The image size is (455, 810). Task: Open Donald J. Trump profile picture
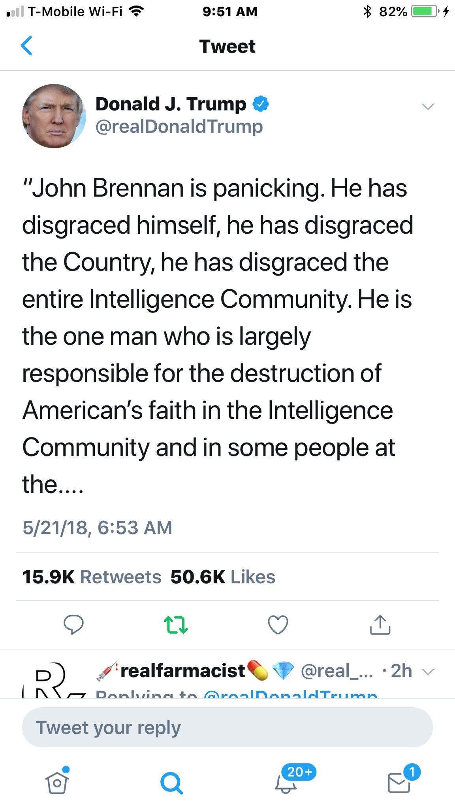point(54,116)
